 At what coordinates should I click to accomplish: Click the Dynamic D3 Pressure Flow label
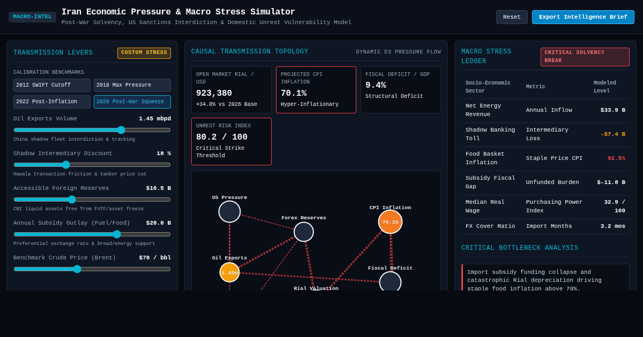[398, 52]
